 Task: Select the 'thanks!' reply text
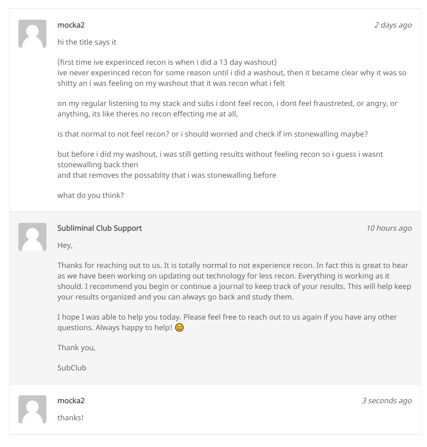[71, 418]
